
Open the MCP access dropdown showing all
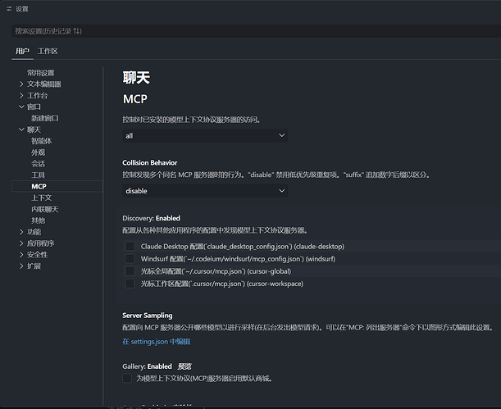(205, 136)
